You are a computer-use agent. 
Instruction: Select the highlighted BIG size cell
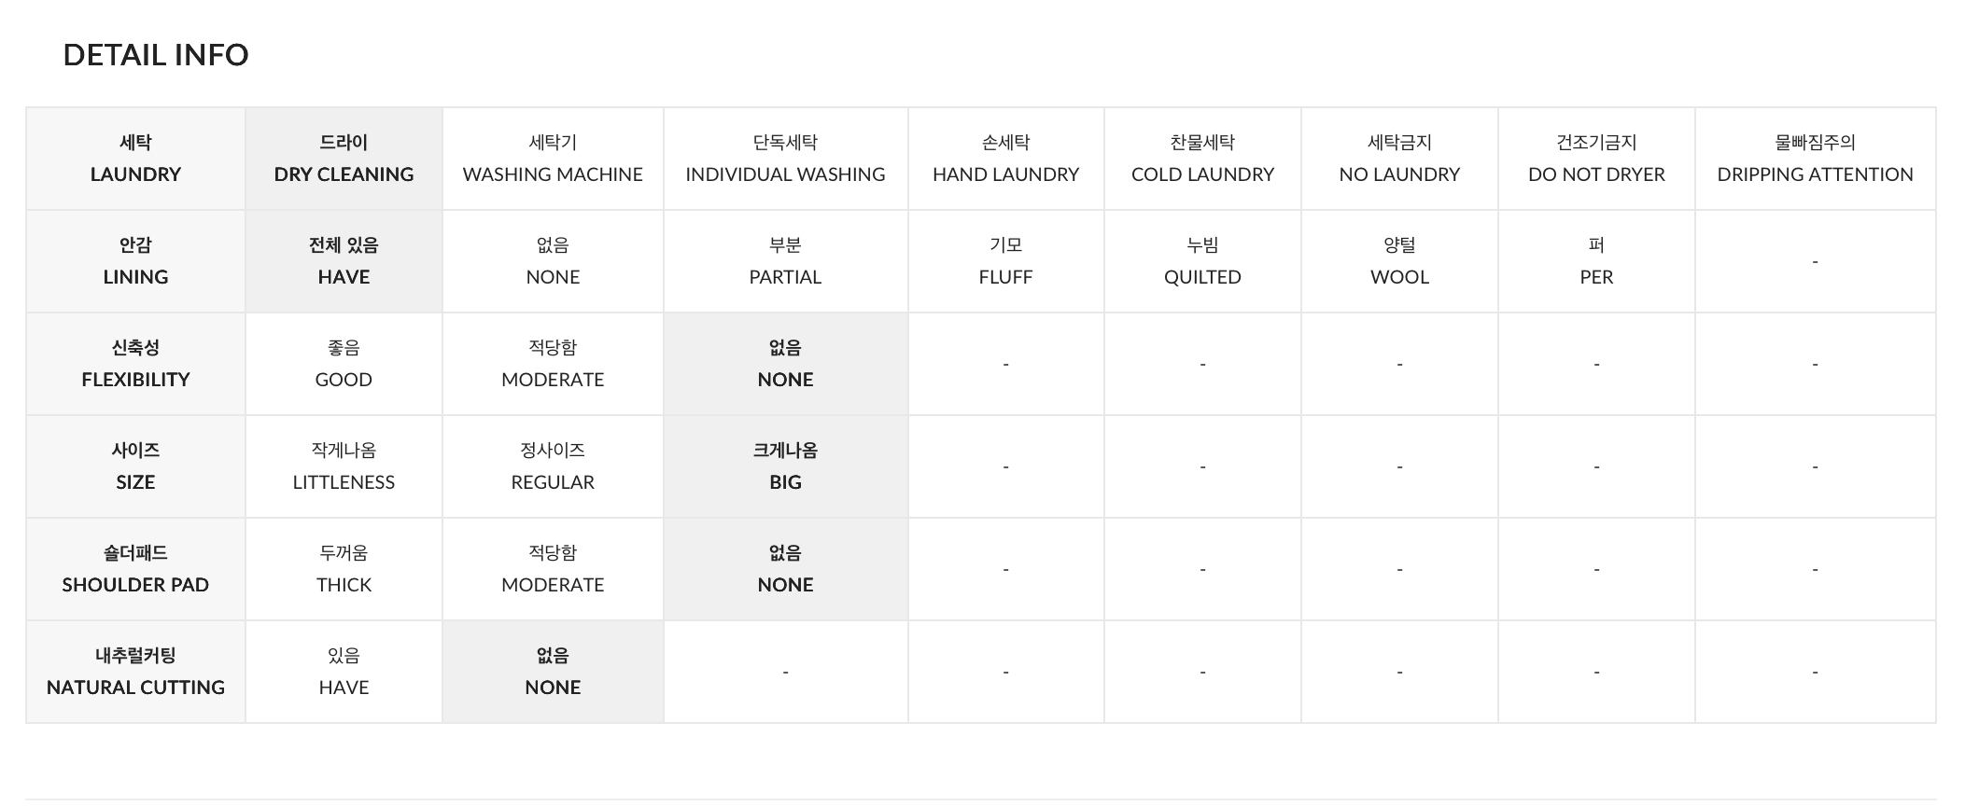coord(785,466)
